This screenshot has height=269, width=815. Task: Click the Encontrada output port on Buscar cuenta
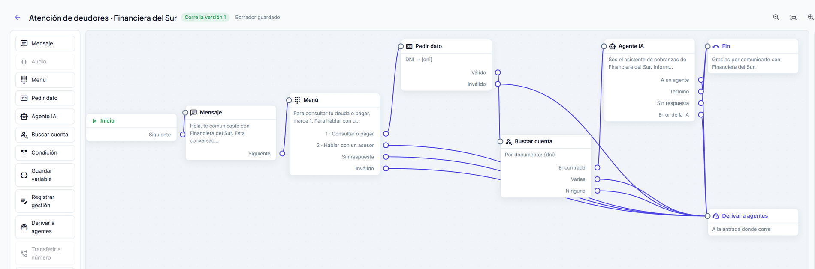597,167
